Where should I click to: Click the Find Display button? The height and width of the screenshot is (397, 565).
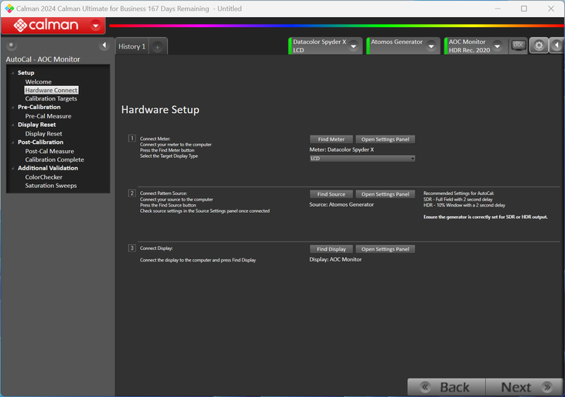pos(331,249)
